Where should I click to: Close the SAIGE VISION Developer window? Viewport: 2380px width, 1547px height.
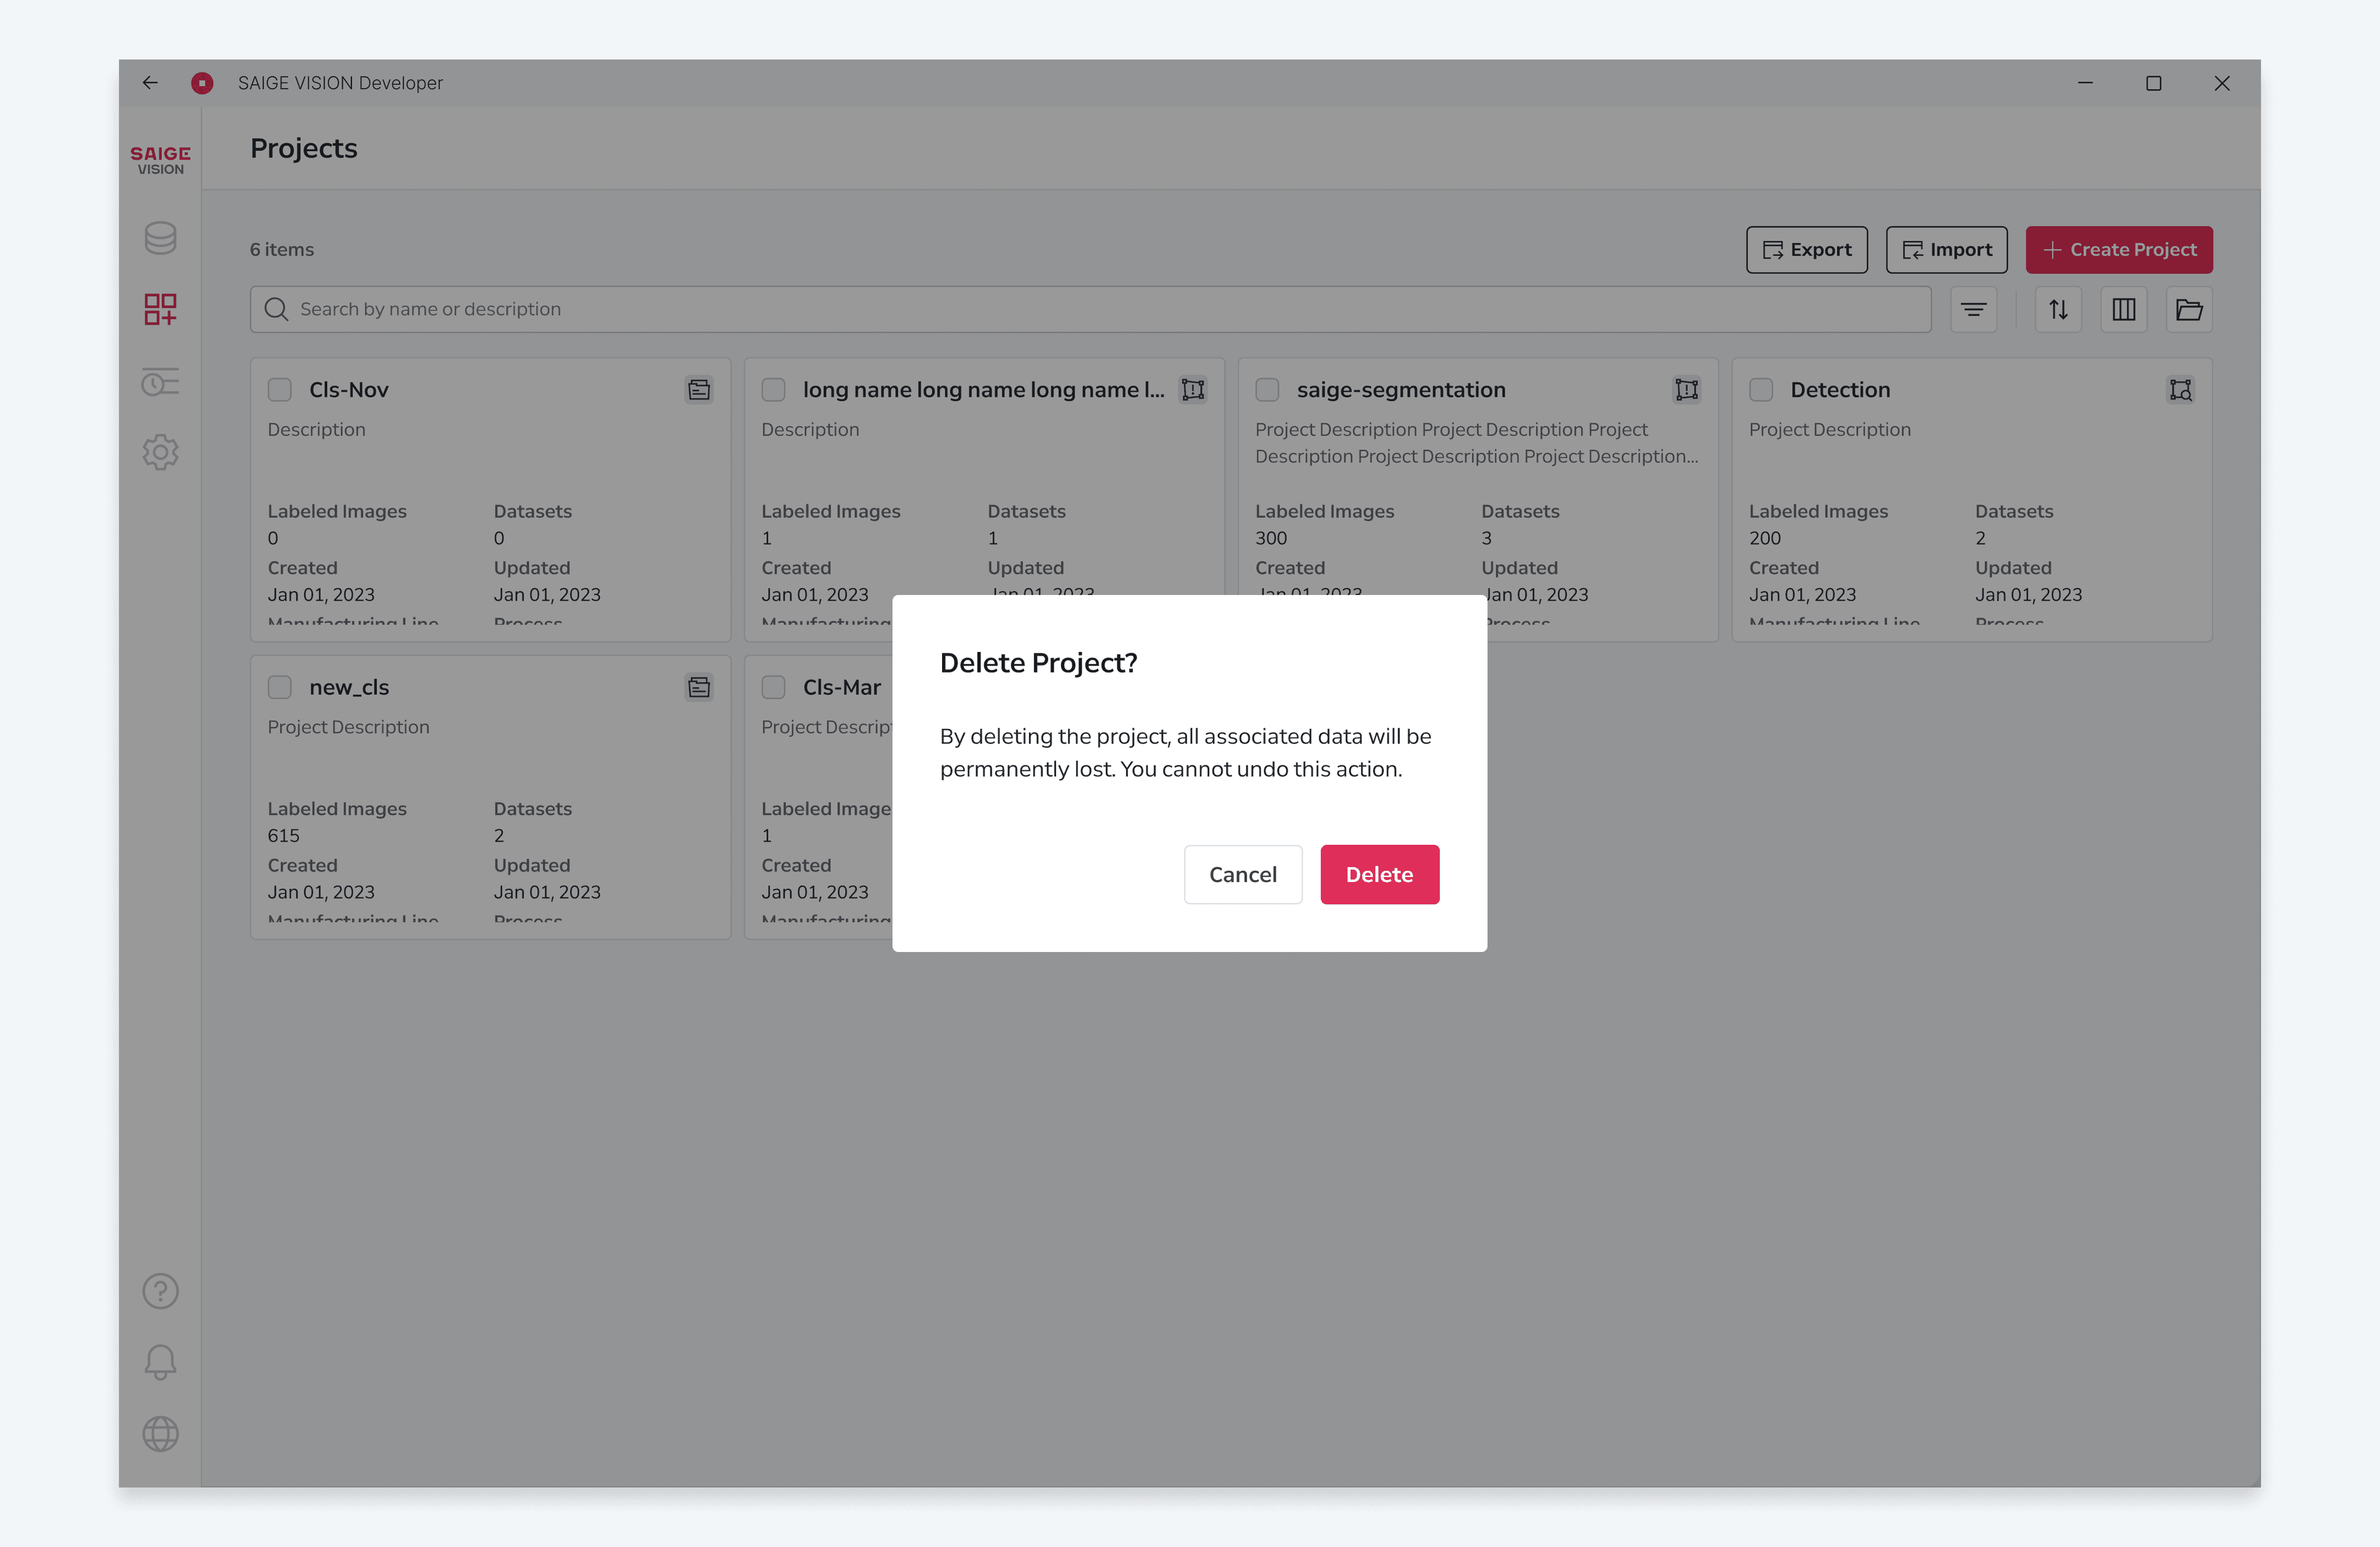click(2221, 83)
